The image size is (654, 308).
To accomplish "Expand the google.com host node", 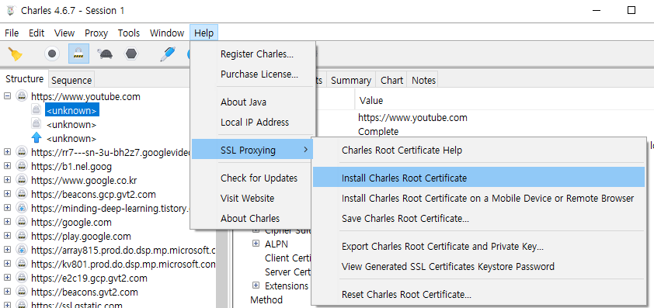I will 7,222.
